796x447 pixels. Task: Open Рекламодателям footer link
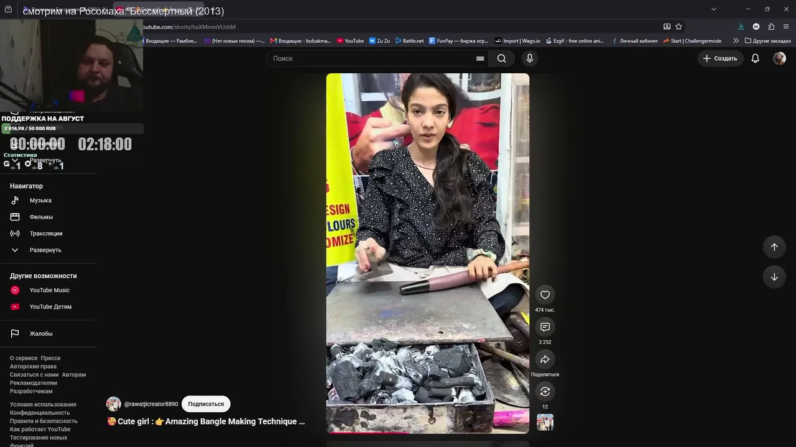34,383
